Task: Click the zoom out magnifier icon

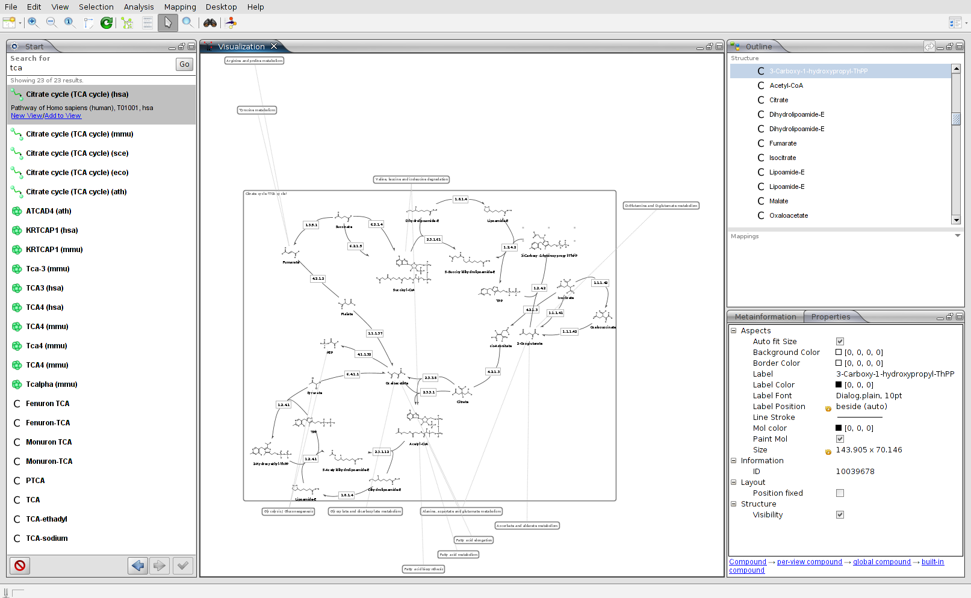Action: pos(51,22)
